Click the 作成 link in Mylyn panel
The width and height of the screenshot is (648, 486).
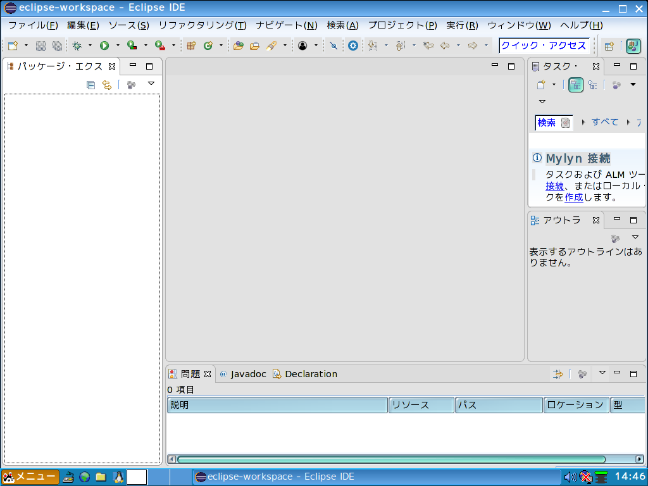(573, 197)
